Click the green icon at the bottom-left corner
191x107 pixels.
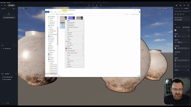tap(8, 103)
